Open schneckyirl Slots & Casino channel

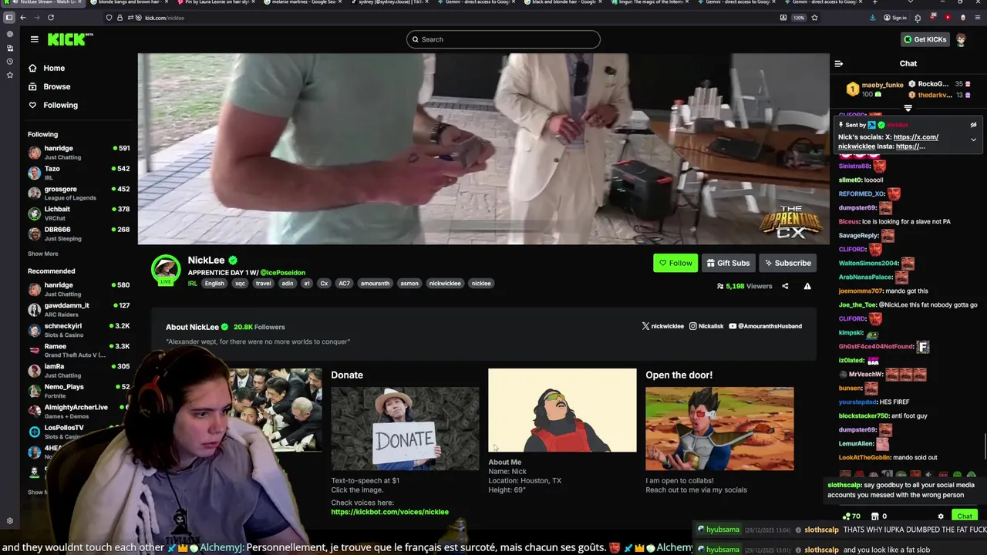(x=79, y=330)
